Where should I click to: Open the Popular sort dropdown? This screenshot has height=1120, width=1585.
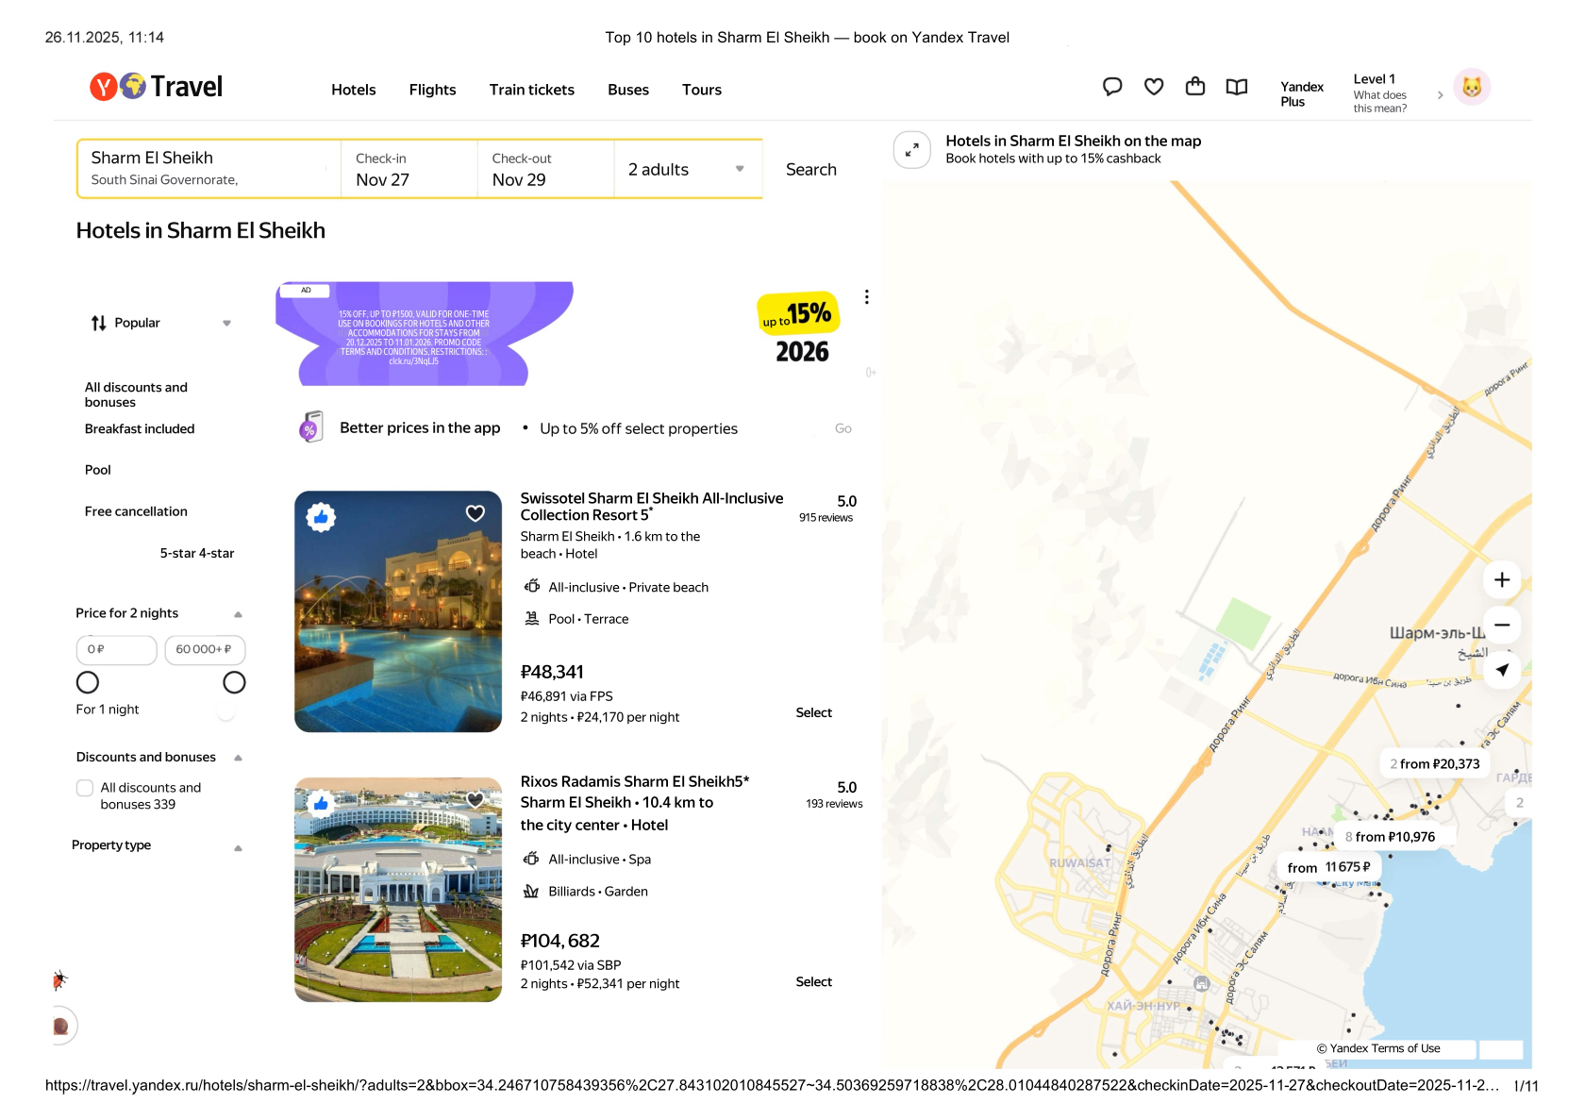click(160, 323)
